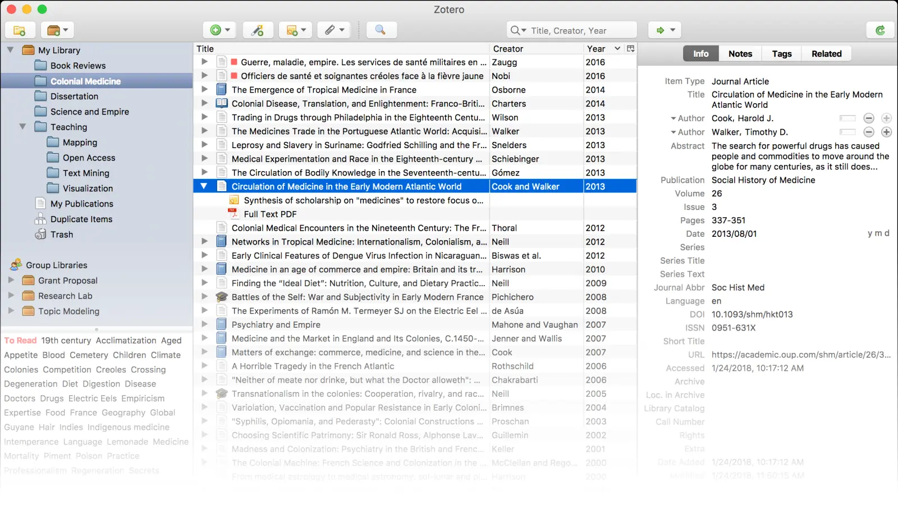Click Add Item by Identifier wand

pyautogui.click(x=258, y=30)
